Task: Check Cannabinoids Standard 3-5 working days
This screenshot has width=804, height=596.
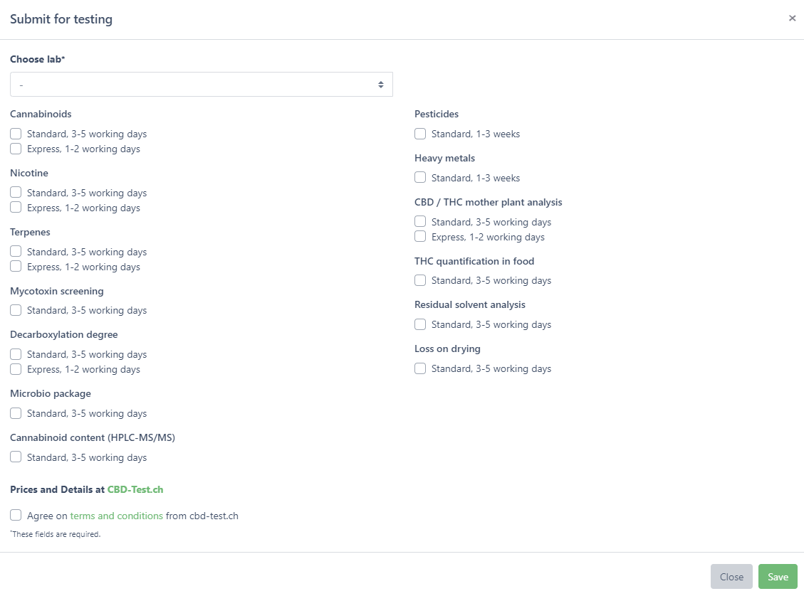Action: 16,134
